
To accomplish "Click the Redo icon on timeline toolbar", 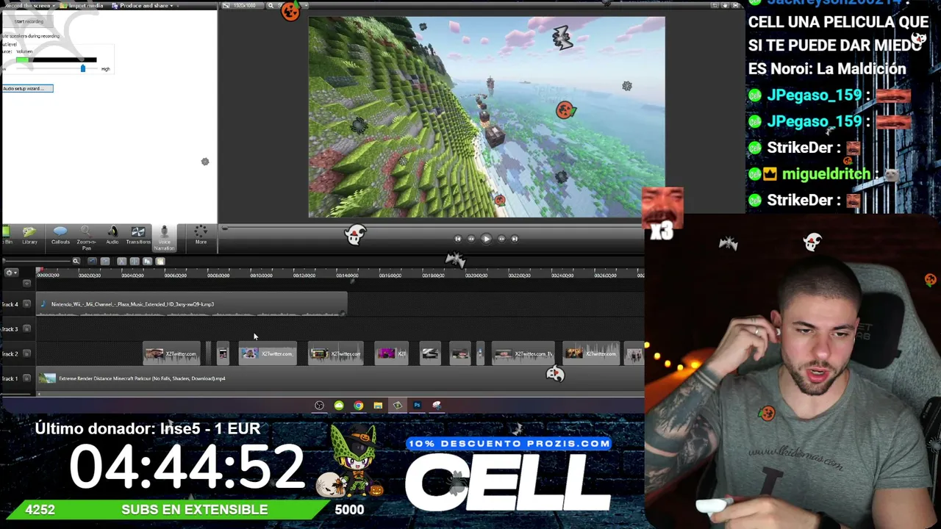I will [105, 261].
